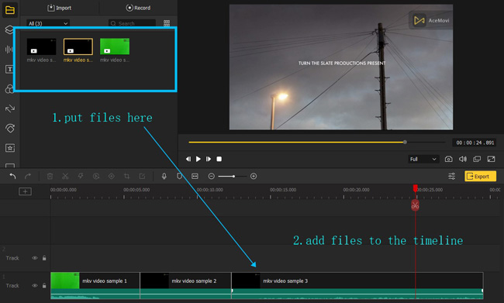Screen dimensions: 504x303
Task: Lock track 1
Action: 44,286
